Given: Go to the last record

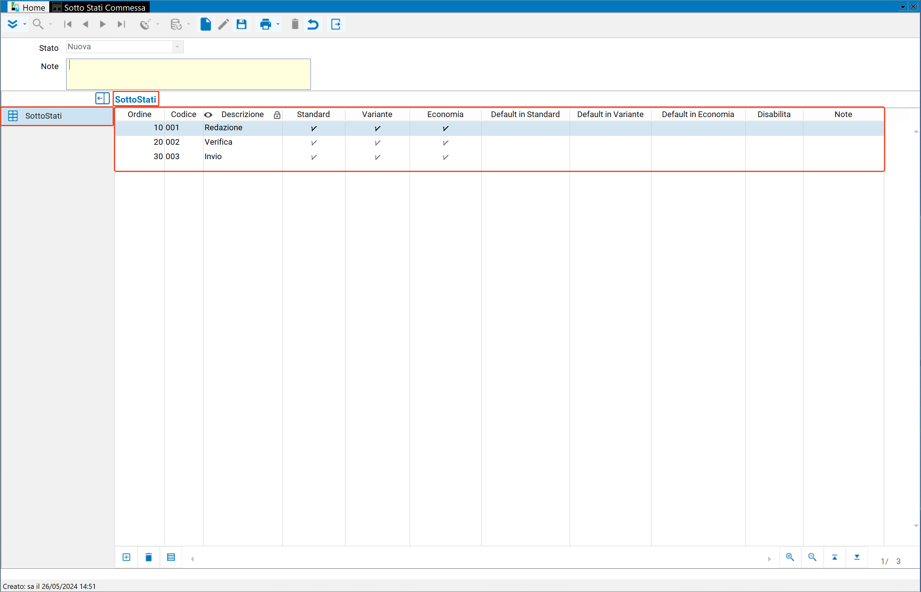Looking at the screenshot, I should [121, 24].
